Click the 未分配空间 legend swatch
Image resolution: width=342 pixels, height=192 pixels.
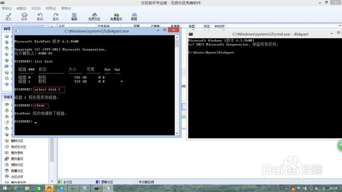tap(136, 182)
